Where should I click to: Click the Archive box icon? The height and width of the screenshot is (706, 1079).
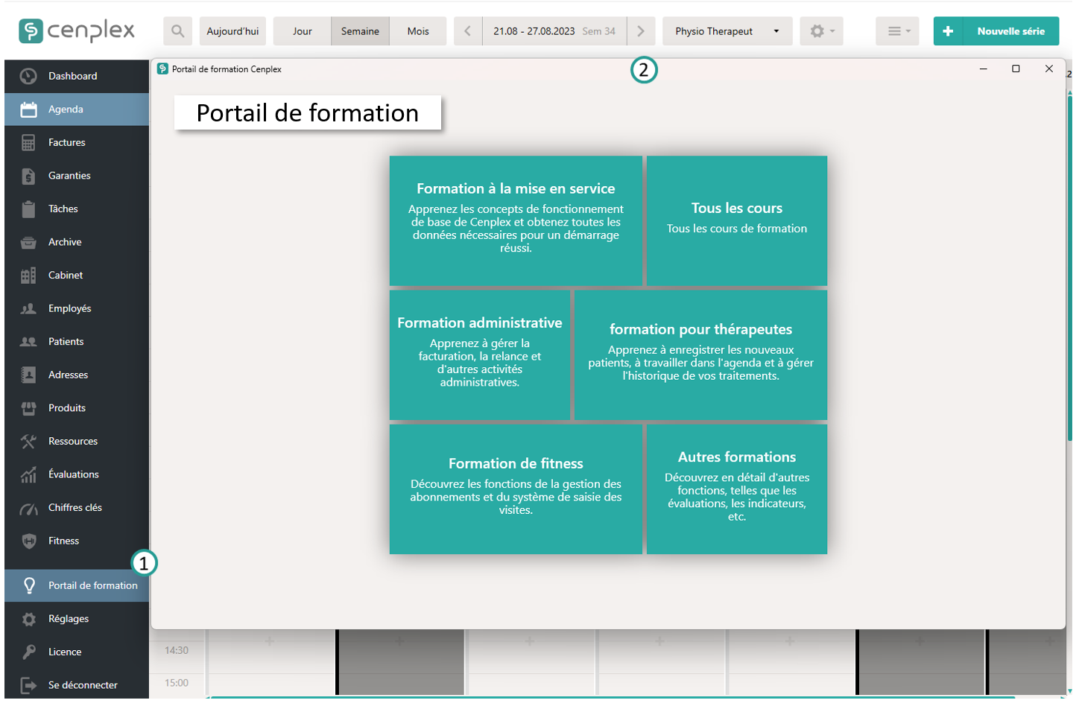click(x=28, y=242)
